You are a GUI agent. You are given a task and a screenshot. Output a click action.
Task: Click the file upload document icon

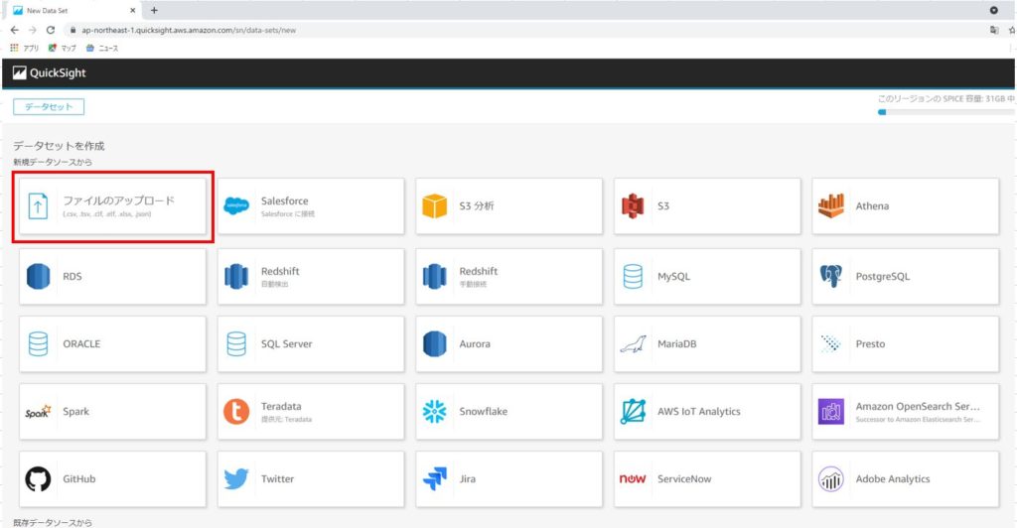(x=39, y=206)
